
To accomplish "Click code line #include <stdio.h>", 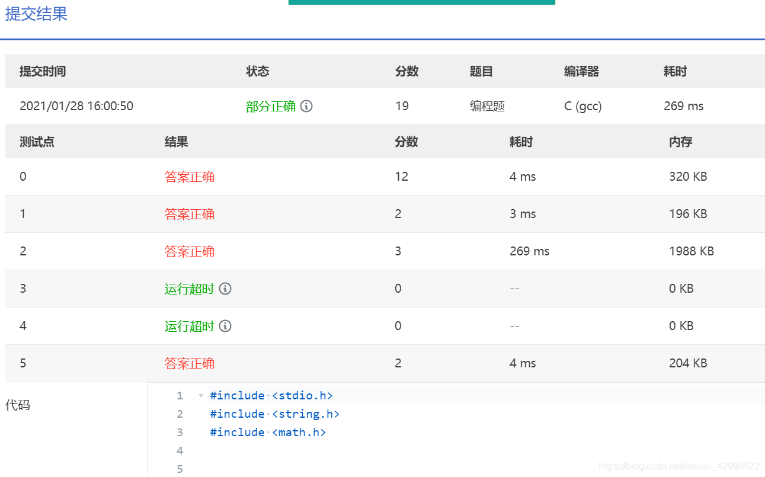I will [271, 396].
